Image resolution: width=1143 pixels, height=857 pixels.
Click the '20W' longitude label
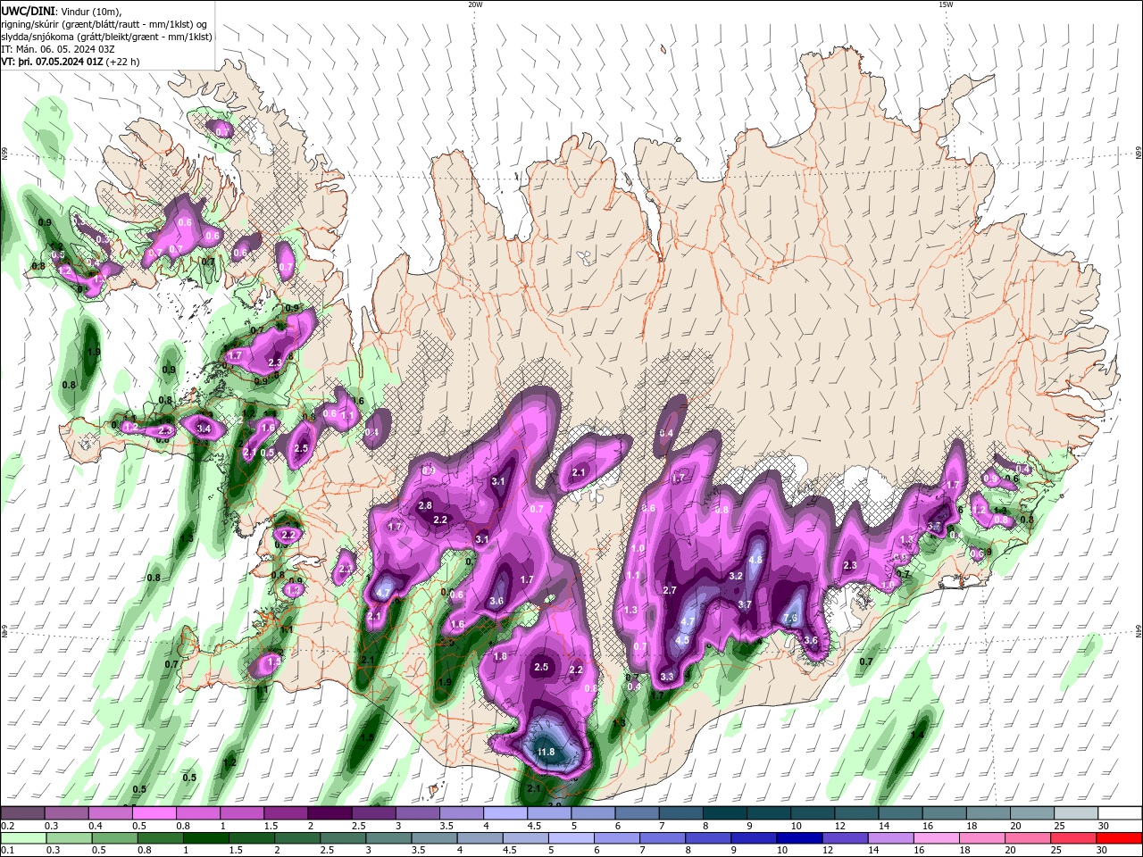pos(475,4)
